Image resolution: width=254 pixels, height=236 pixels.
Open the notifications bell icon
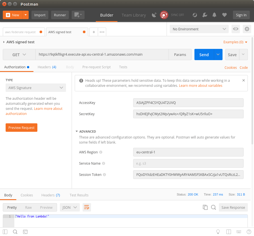tap(214, 15)
